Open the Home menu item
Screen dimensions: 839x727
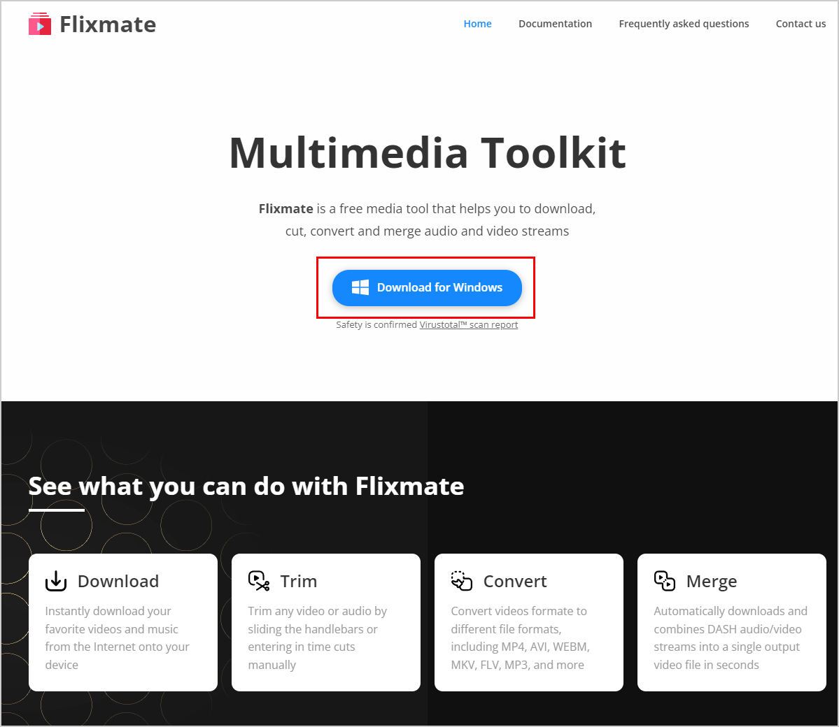click(477, 24)
